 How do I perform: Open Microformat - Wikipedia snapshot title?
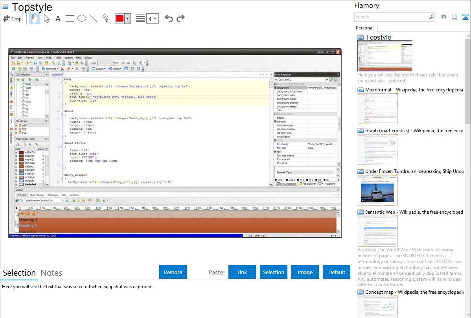[414, 90]
